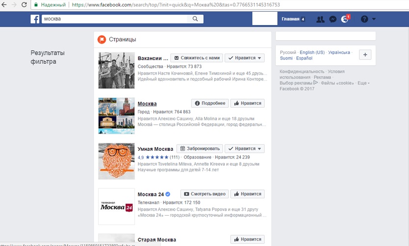Click the browser back arrow
This screenshot has width=409, height=246.
pyautogui.click(x=4, y=5)
